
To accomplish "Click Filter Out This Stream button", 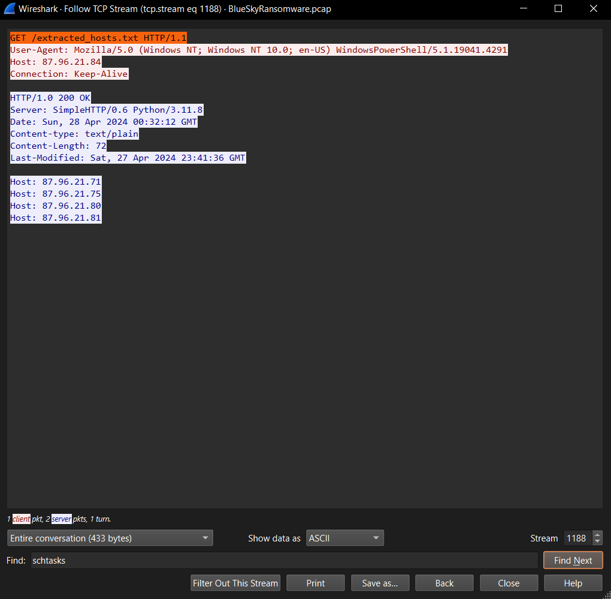I will [235, 583].
